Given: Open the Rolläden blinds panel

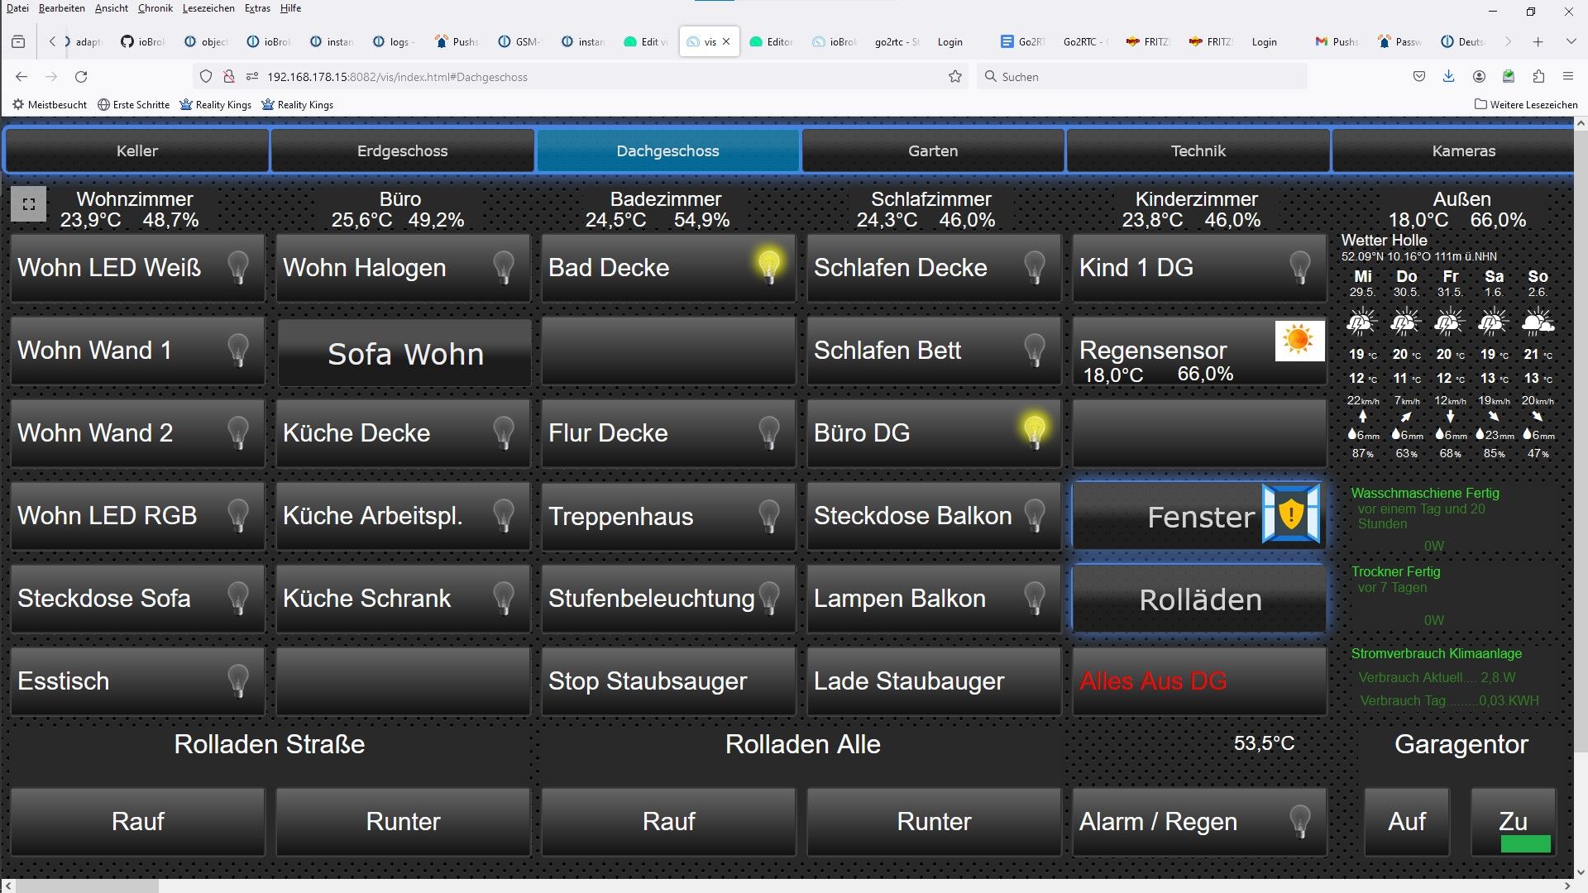Looking at the screenshot, I should click(x=1199, y=599).
